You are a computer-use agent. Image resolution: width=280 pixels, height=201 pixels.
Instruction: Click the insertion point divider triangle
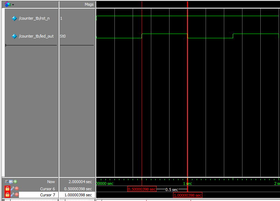point(6,45)
